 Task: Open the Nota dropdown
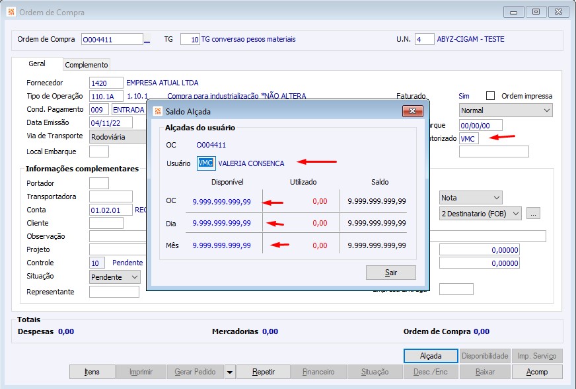pyautogui.click(x=470, y=198)
